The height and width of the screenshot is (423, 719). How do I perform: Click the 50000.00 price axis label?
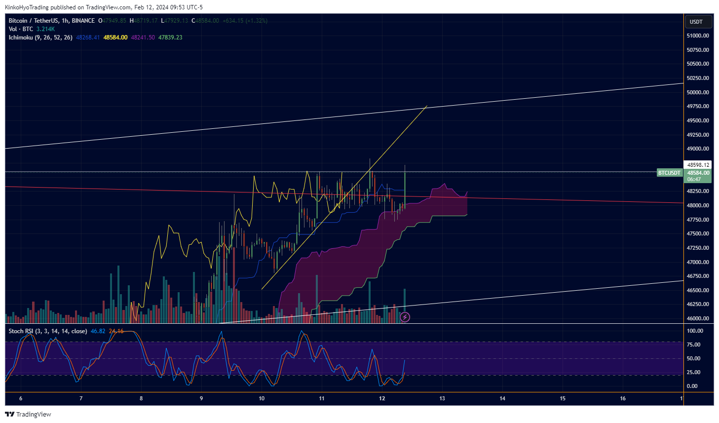pos(698,92)
